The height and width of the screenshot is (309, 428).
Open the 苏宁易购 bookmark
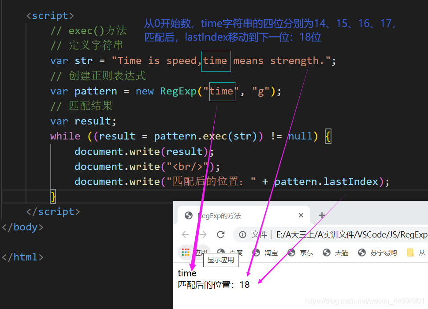[377, 252]
